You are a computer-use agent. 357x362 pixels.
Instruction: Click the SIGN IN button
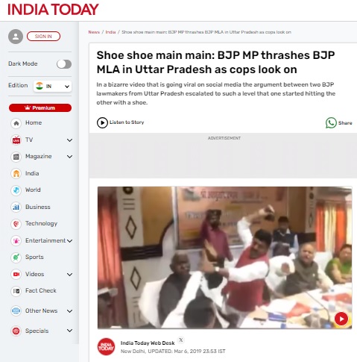[x=43, y=37]
